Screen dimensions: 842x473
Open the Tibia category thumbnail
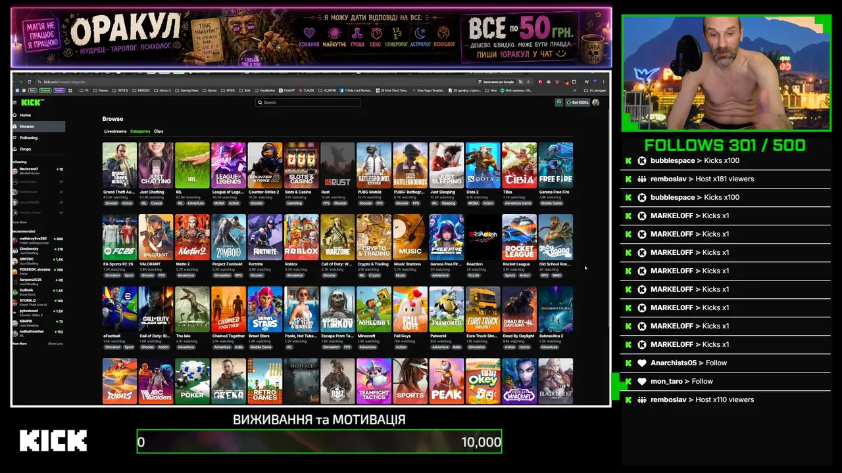click(x=519, y=165)
